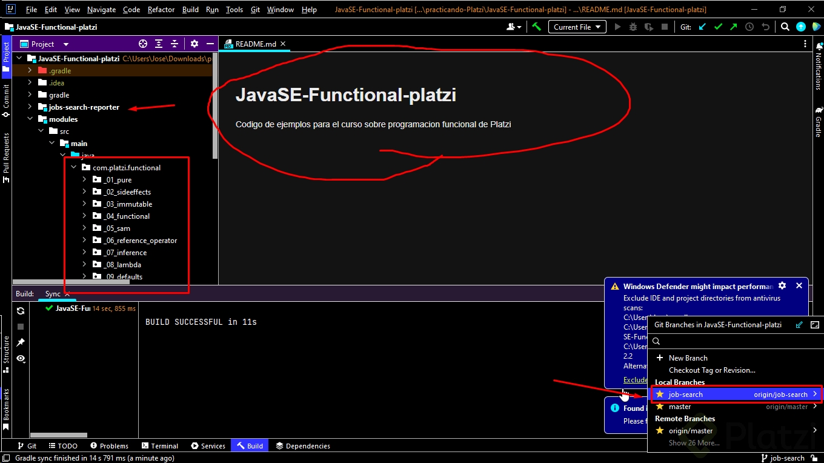The height and width of the screenshot is (463, 824).
Task: Open the Refactor menu
Action: (x=161, y=10)
